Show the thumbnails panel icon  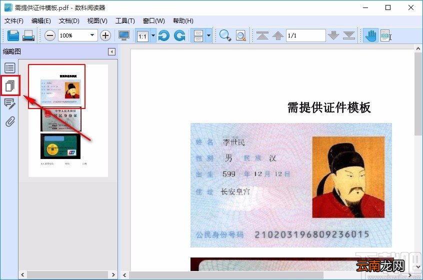tap(10, 86)
